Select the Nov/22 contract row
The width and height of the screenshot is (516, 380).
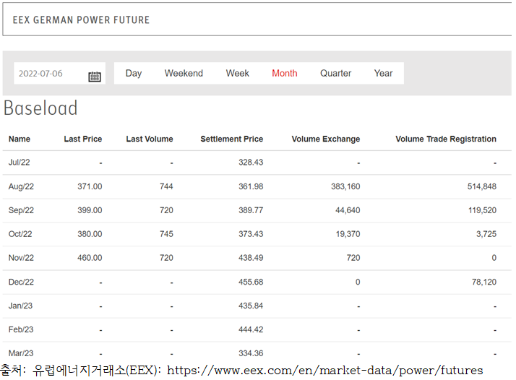21,258
